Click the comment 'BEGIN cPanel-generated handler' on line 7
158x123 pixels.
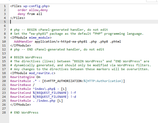[55, 30]
